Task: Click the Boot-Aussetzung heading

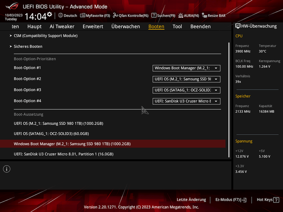Action: tap(29, 114)
